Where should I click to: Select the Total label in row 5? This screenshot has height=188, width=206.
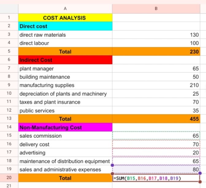pyautogui.click(x=65, y=52)
